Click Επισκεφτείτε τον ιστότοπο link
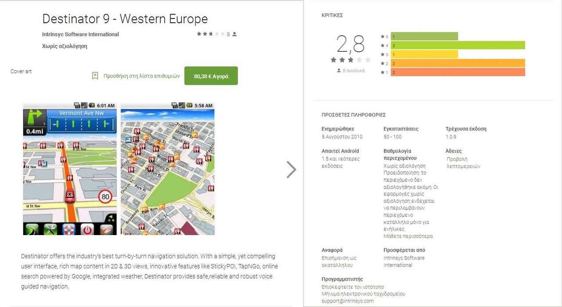Image resolution: width=562 pixels, height=307 pixels. [x=353, y=287]
